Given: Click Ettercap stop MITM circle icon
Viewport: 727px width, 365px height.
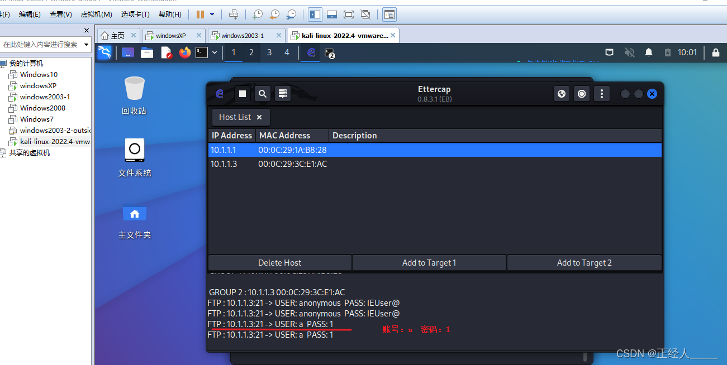Looking at the screenshot, I should [582, 94].
